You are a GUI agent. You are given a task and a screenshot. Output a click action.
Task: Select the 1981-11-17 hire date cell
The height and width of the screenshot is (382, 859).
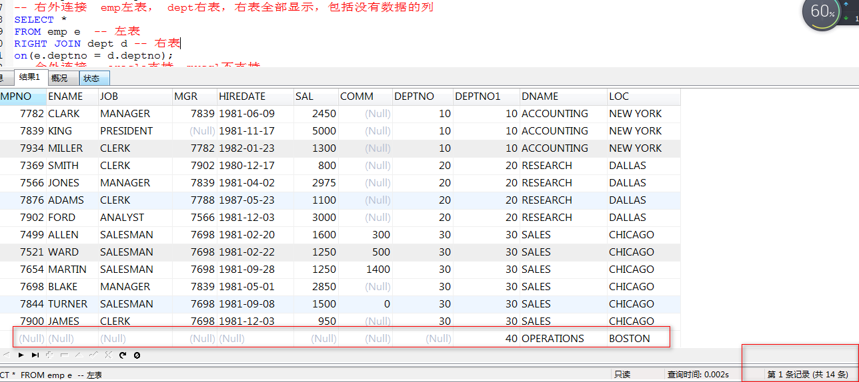[255, 131]
